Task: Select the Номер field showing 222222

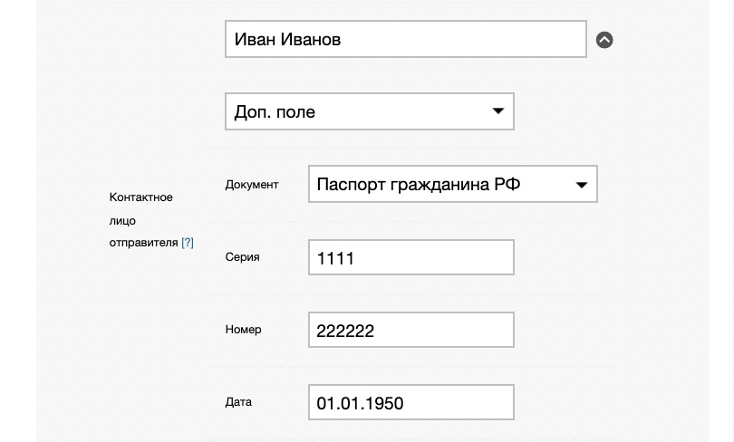Action: click(410, 331)
